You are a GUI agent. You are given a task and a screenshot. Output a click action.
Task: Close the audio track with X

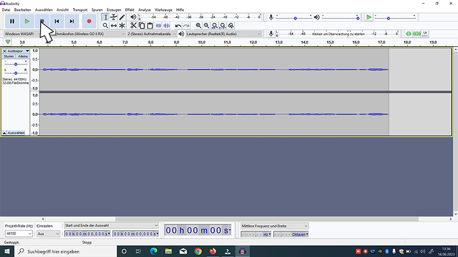(x=5, y=51)
